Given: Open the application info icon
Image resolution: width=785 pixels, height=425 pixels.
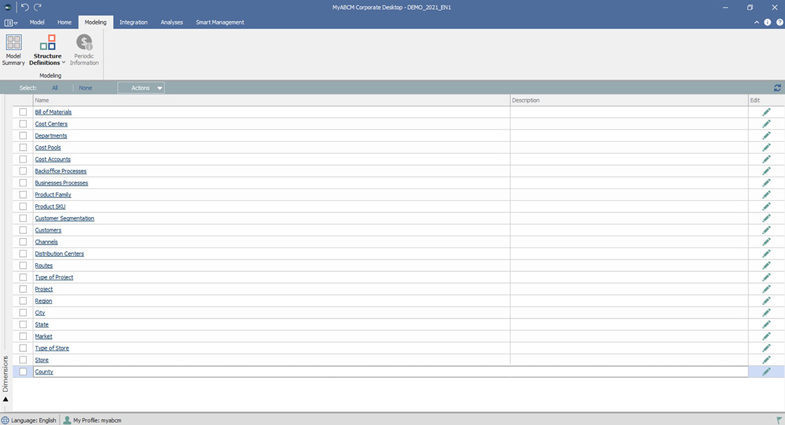Looking at the screenshot, I should tap(769, 22).
